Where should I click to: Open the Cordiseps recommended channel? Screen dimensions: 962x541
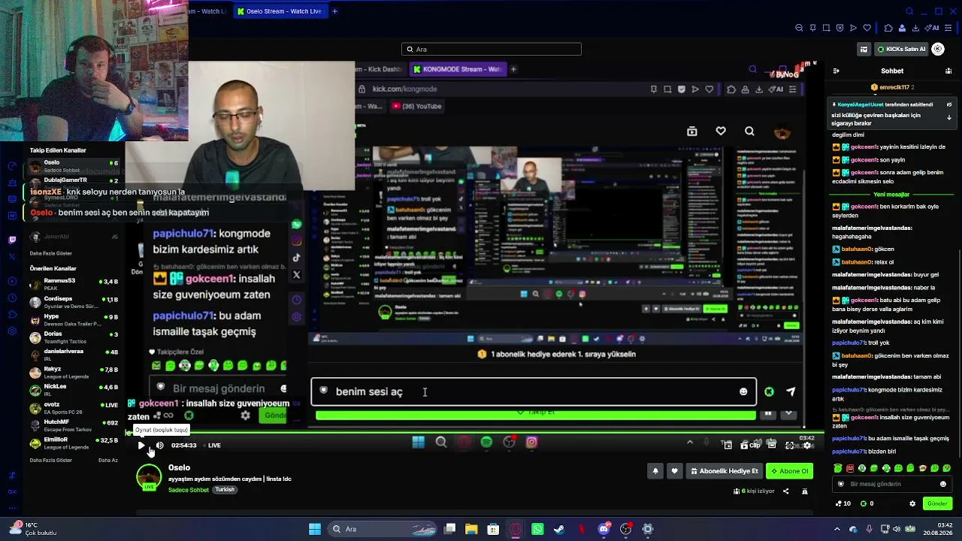[x=74, y=302]
